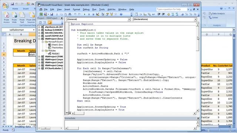This screenshot has width=237, height=133.
Task: Expand the XYChartLabeler project node
Action: tap(39, 68)
